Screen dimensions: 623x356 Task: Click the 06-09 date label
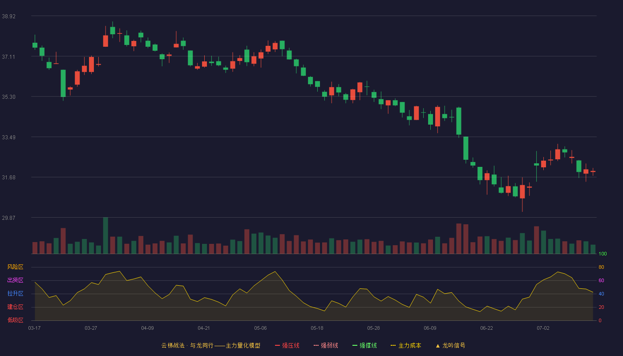click(430, 328)
